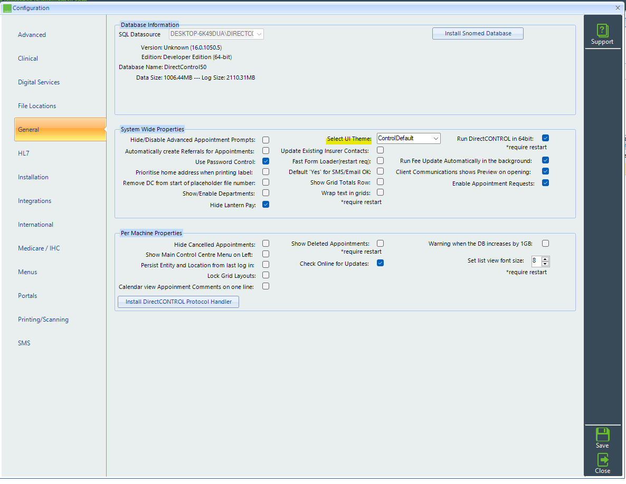This screenshot has width=626, height=484.
Task: Click the highlighted 'Select UI Theme:' label
Action: [x=349, y=139]
